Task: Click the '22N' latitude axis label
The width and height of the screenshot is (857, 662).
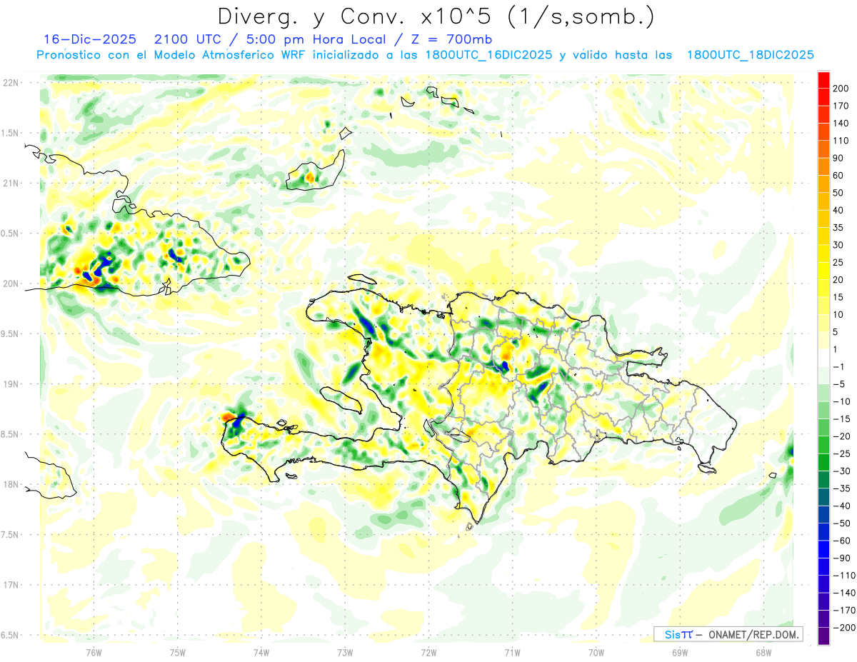Action: point(10,82)
